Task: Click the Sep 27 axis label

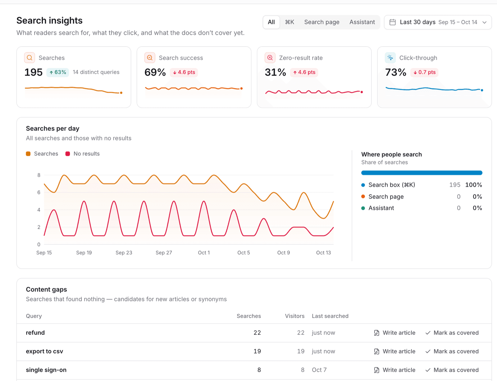Action: click(164, 253)
